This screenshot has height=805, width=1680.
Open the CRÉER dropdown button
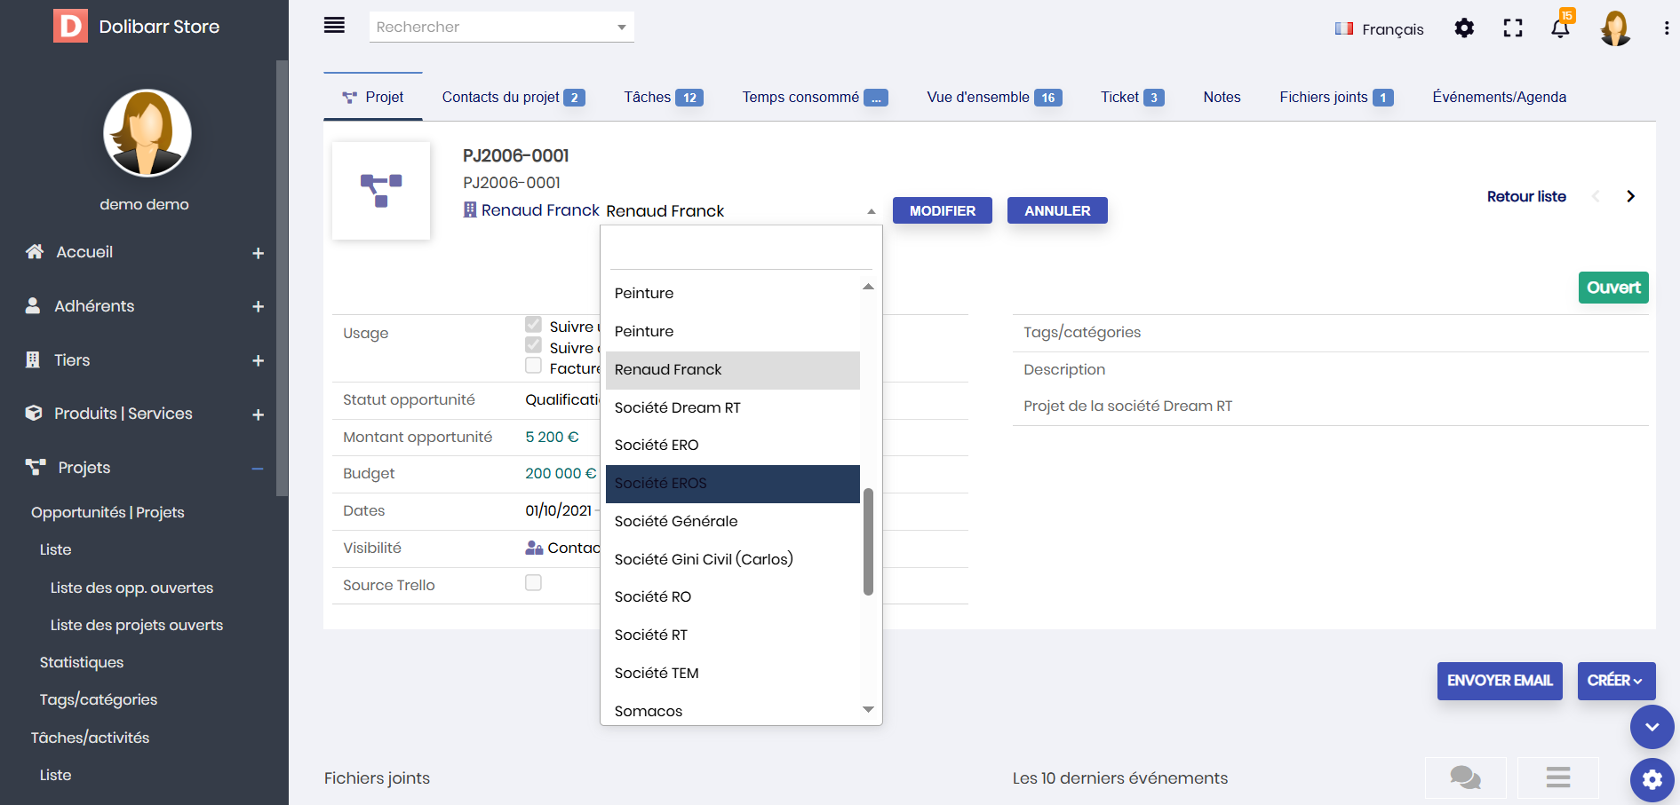(1615, 681)
